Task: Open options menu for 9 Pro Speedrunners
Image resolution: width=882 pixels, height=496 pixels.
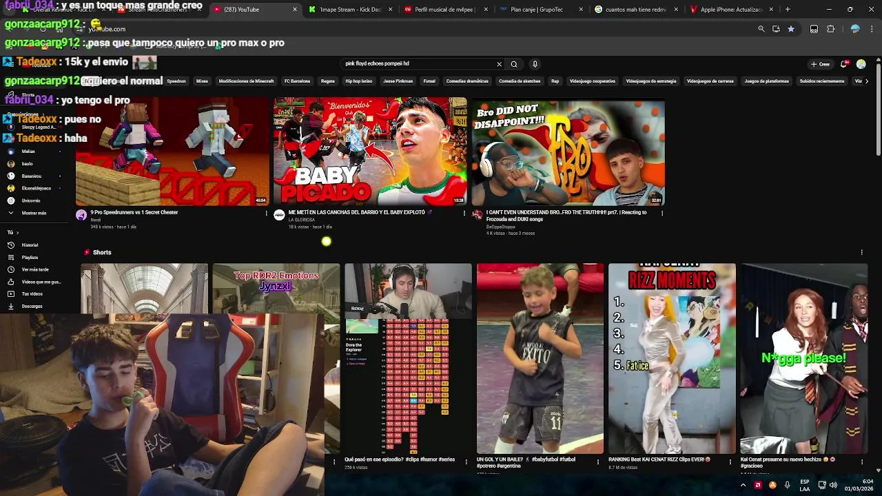Action: point(266,214)
